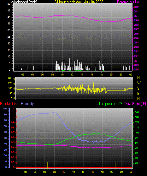Click the 0.7 rainfall axis value
This screenshot has height=176, width=147.
click(13, 133)
